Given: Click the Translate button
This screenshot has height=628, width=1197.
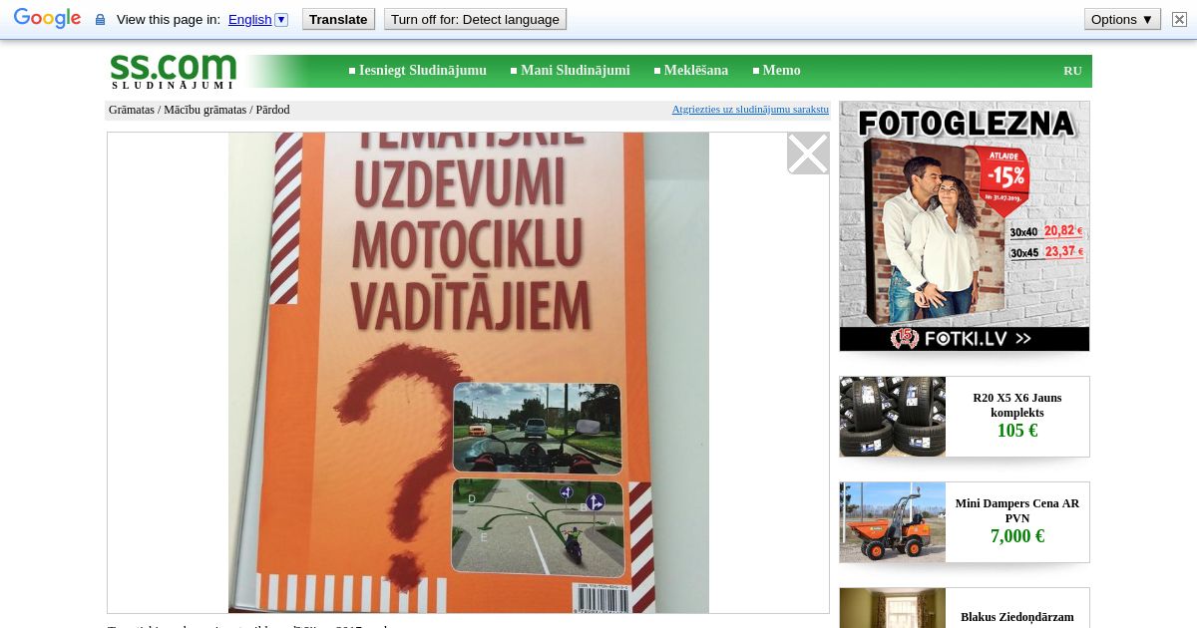Looking at the screenshot, I should pyautogui.click(x=338, y=19).
